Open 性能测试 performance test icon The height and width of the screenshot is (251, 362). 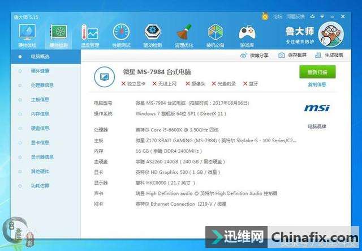(x=121, y=36)
